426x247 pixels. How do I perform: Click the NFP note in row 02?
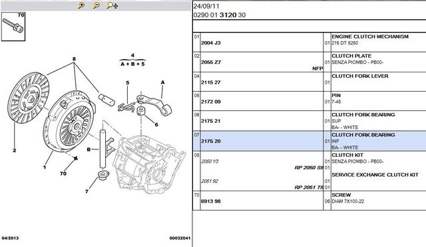pyautogui.click(x=318, y=68)
